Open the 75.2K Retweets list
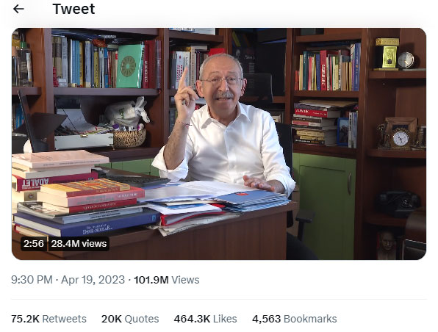438x332 pixels. click(49, 319)
